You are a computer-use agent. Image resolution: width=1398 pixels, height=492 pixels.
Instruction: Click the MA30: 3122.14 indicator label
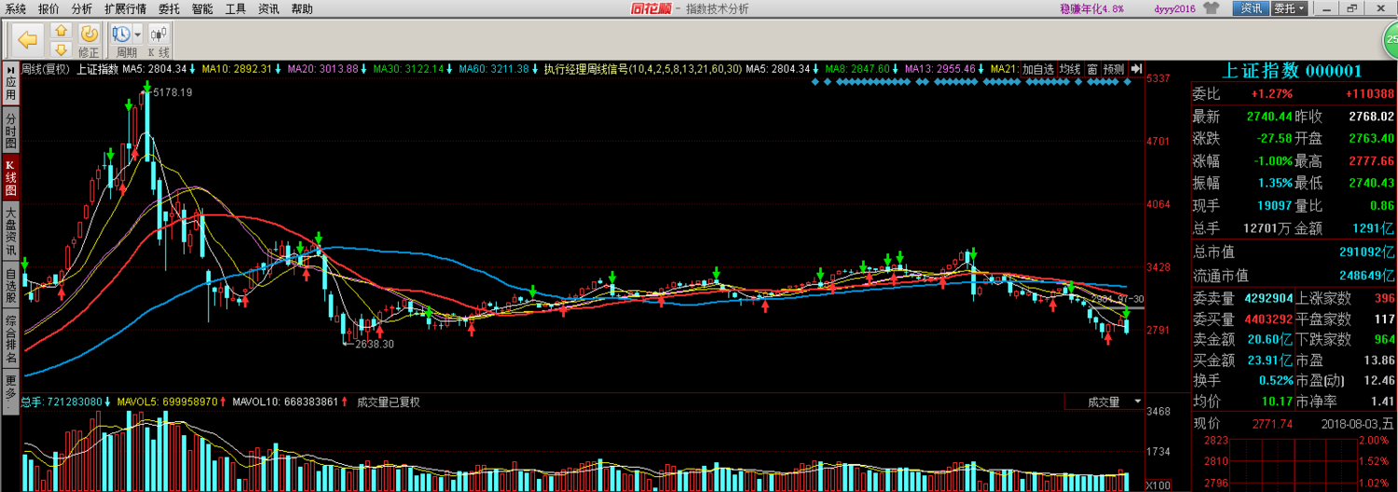pyautogui.click(x=408, y=69)
